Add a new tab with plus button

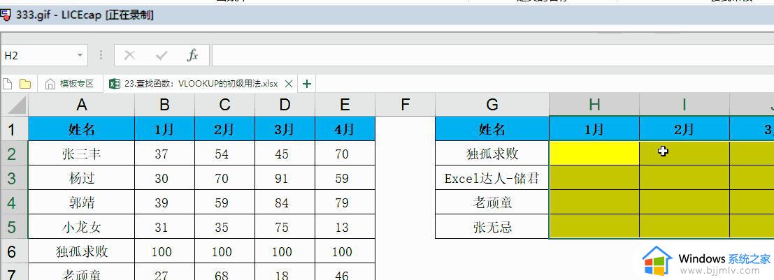pyautogui.click(x=307, y=84)
